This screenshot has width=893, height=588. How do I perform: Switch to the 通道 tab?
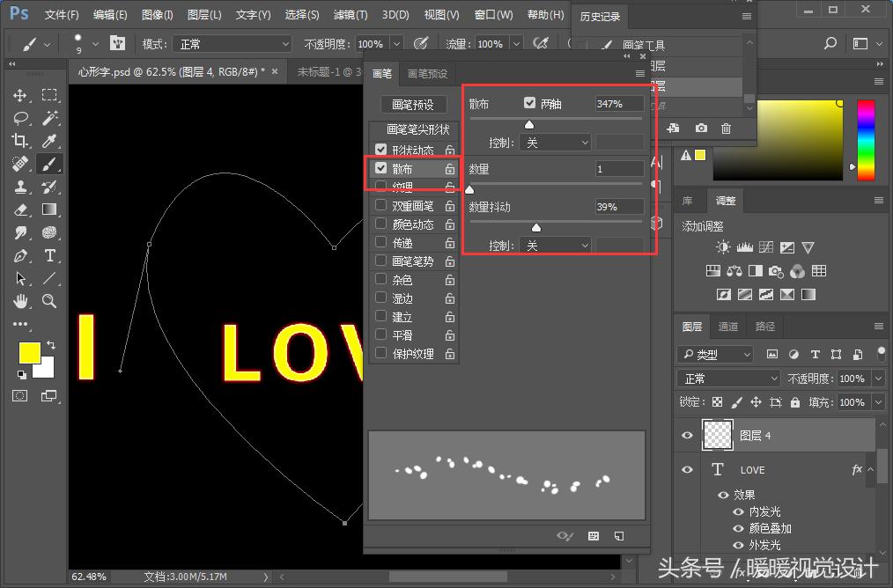pos(728,326)
